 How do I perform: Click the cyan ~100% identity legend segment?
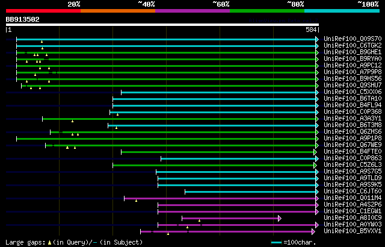342,11
